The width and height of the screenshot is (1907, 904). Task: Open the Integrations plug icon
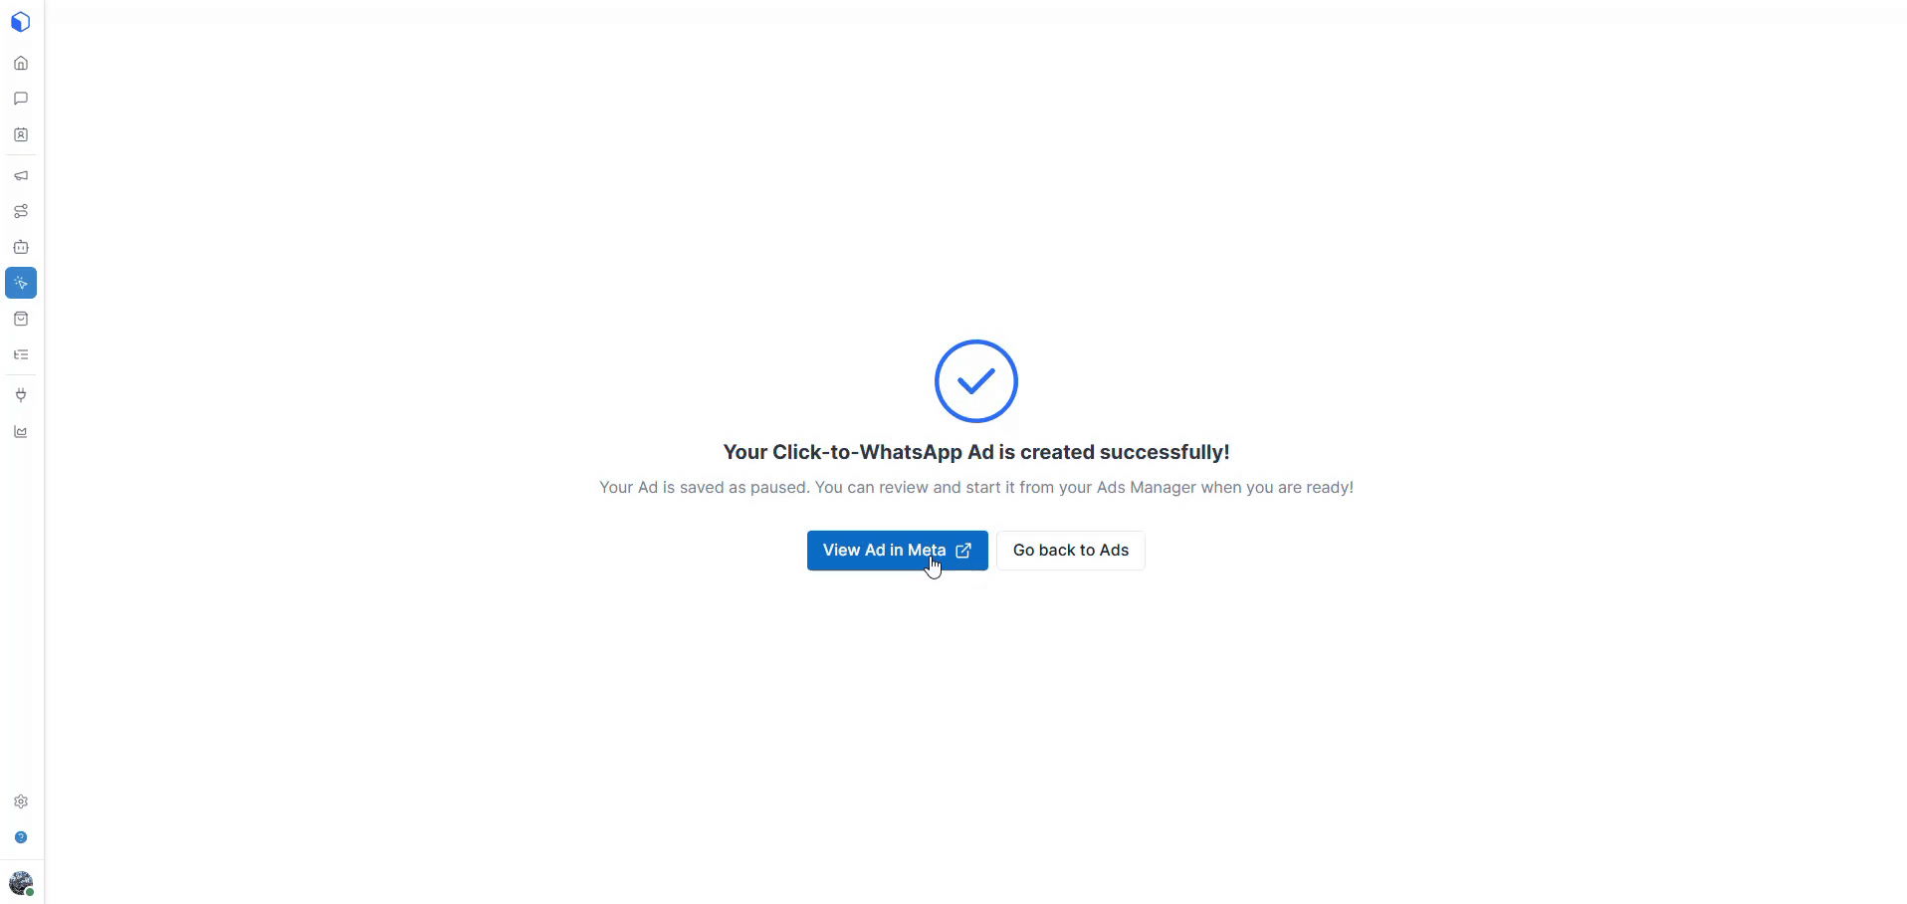pyautogui.click(x=21, y=395)
